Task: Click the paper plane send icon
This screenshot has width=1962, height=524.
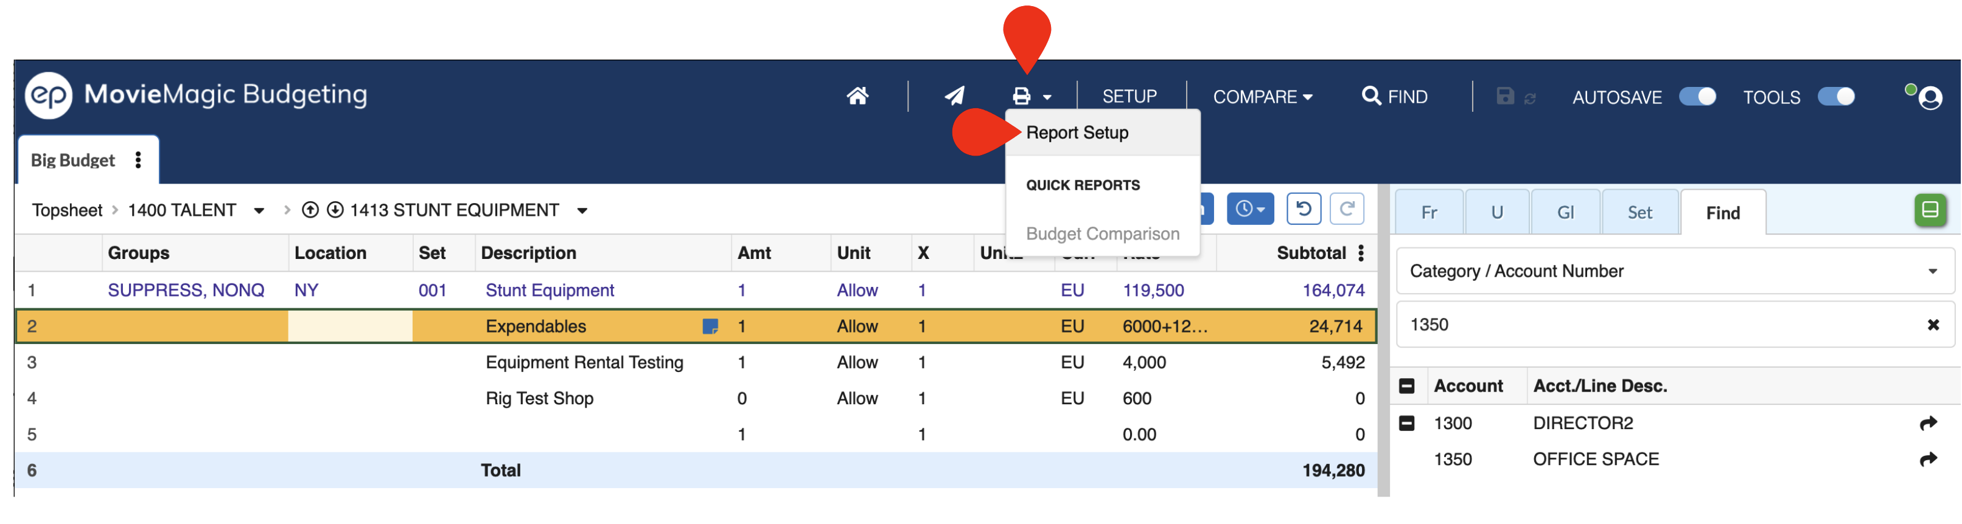Action: point(954,96)
